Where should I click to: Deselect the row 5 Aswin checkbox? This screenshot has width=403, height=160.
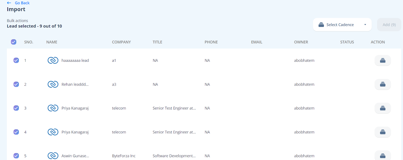(x=16, y=156)
